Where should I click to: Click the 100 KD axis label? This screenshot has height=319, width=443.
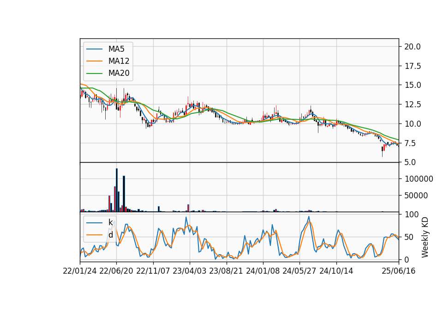(x=412, y=215)
